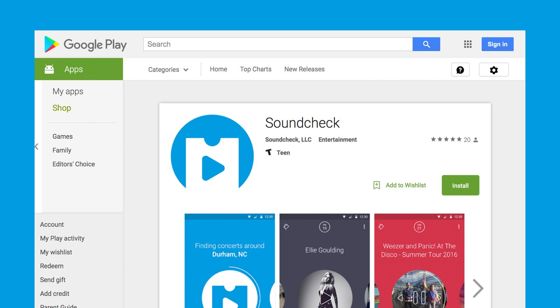This screenshot has width=560, height=308.
Task: Select Editors' Choice in sidebar
Action: point(73,164)
